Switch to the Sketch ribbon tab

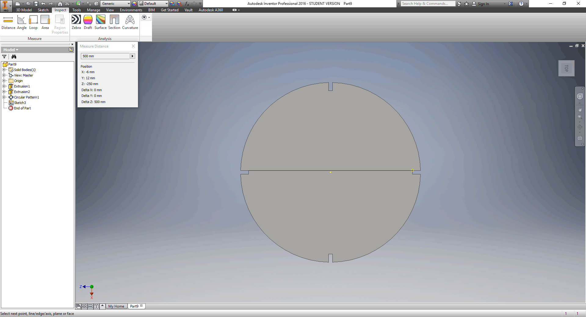click(43, 10)
